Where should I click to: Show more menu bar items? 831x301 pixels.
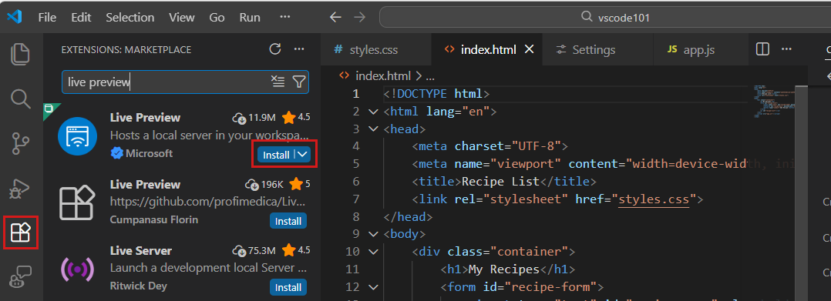tap(284, 17)
